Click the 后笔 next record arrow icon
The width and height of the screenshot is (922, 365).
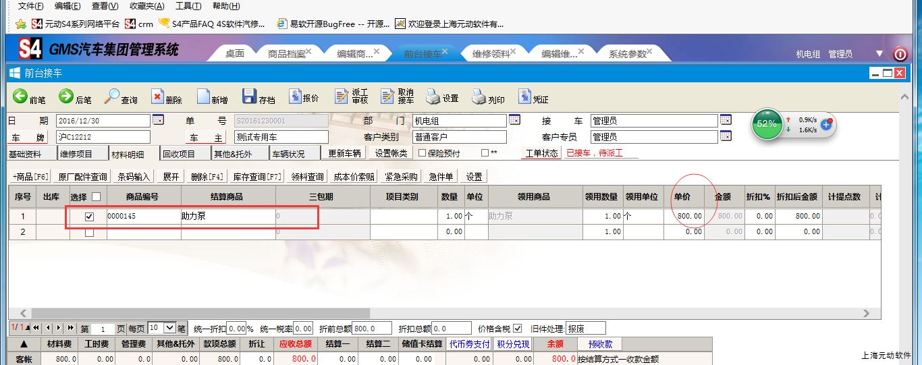66,96
